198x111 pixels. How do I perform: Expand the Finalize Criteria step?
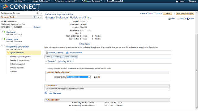[2, 39]
